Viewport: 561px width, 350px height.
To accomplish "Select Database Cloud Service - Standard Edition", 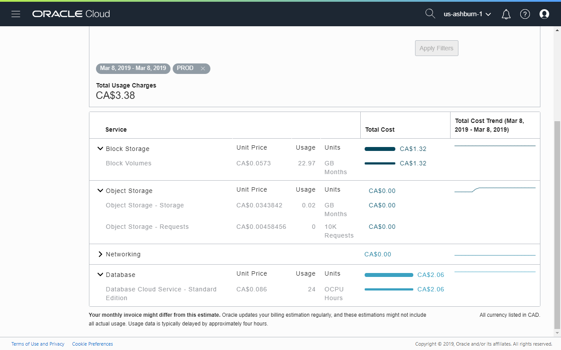I will click(x=161, y=294).
